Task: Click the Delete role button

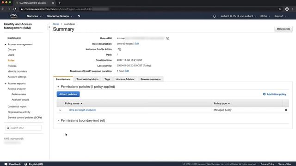Action: pyautogui.click(x=284, y=29)
